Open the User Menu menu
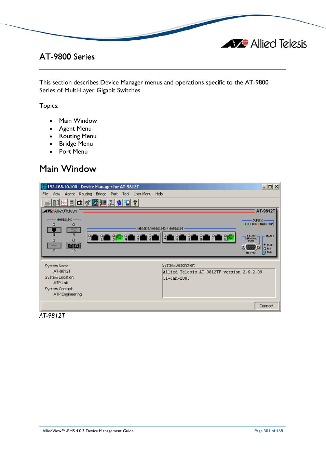The height and width of the screenshot is (462, 326). pos(142,194)
